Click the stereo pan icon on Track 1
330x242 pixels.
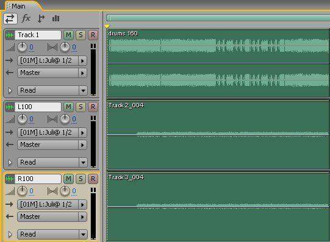pos(52,47)
